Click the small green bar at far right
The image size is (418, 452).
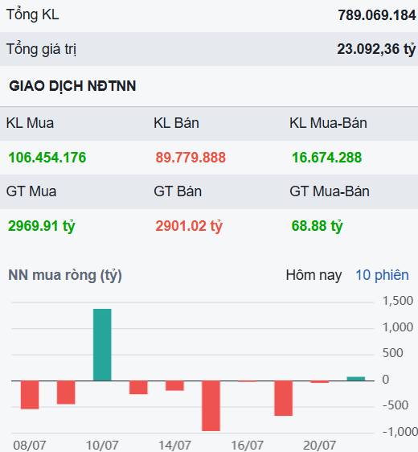point(356,379)
